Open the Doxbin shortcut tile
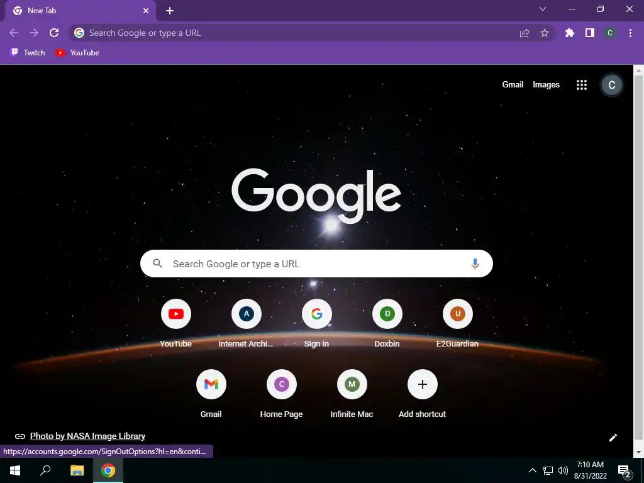This screenshot has height=483, width=644. pos(387,324)
